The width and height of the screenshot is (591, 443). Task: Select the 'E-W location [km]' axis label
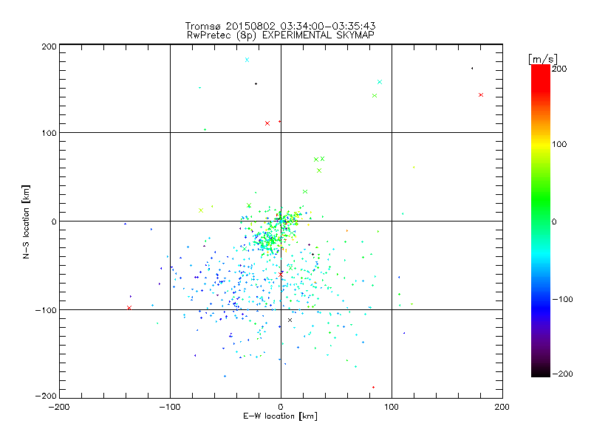(x=280, y=416)
